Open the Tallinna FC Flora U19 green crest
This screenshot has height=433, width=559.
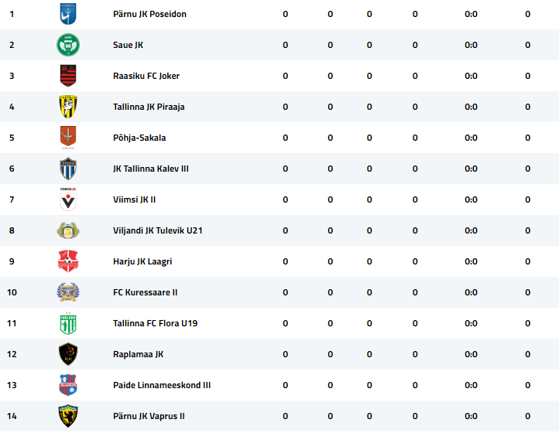click(68, 323)
